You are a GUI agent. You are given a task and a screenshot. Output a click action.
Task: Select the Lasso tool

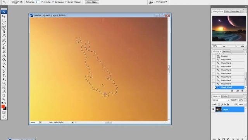point(4,24)
